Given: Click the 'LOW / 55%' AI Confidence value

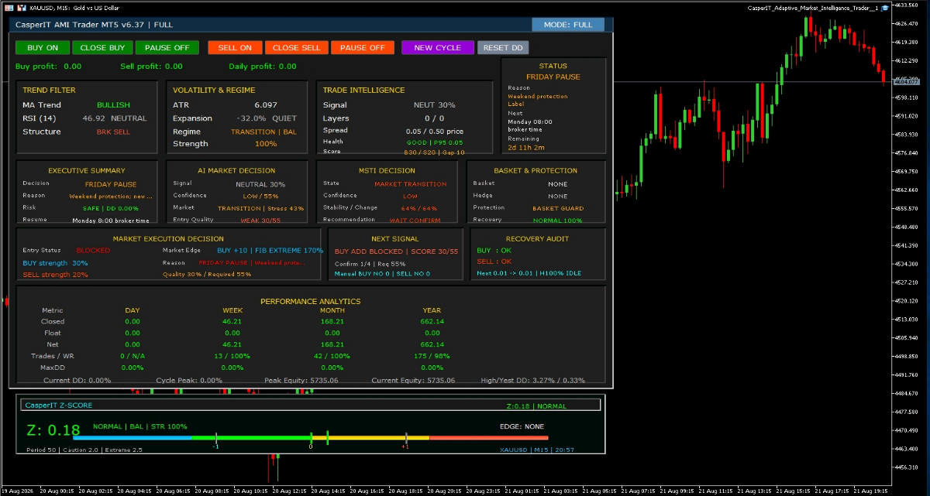Looking at the screenshot, I should click(260, 196).
